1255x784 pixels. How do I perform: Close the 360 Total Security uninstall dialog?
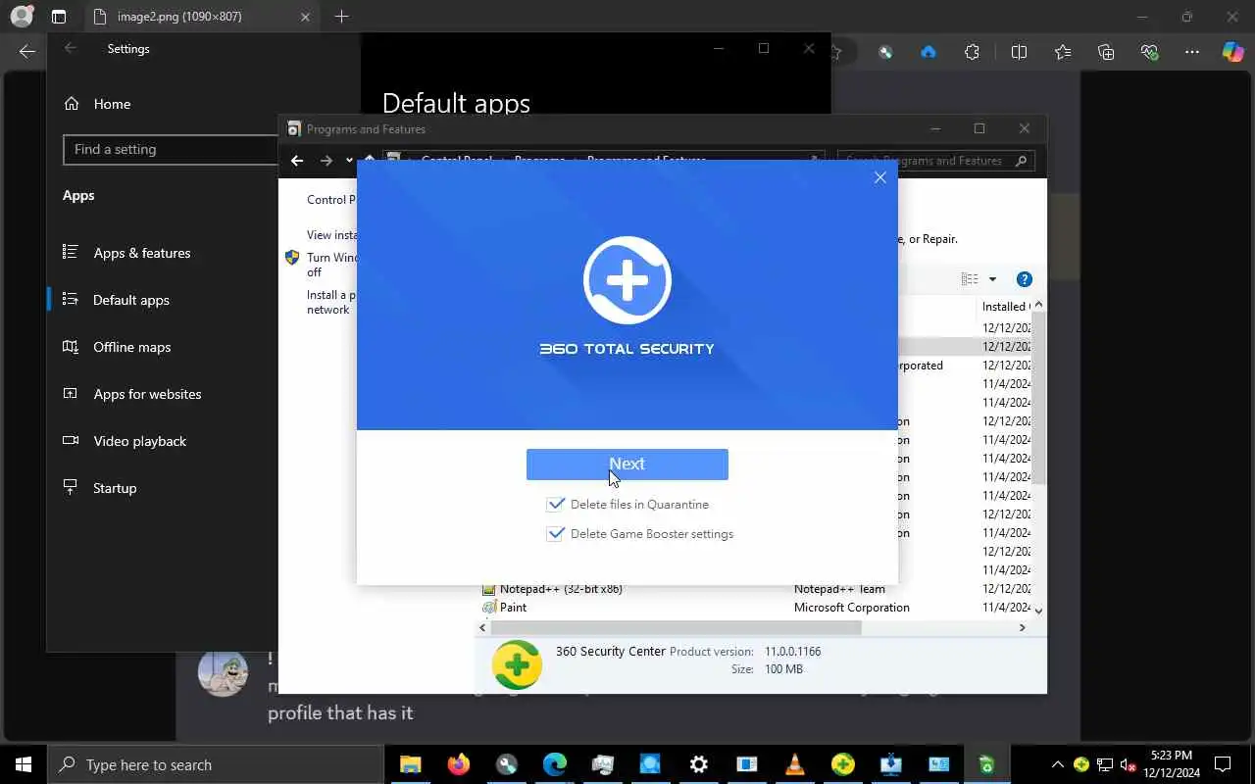pyautogui.click(x=879, y=177)
